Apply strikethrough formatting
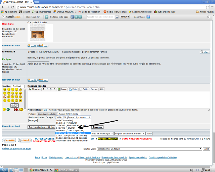 pos(54,89)
